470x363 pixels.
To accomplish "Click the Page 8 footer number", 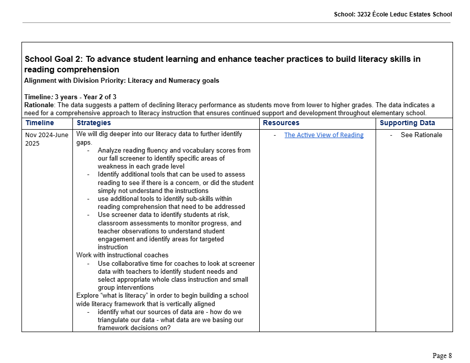I will [x=442, y=356].
